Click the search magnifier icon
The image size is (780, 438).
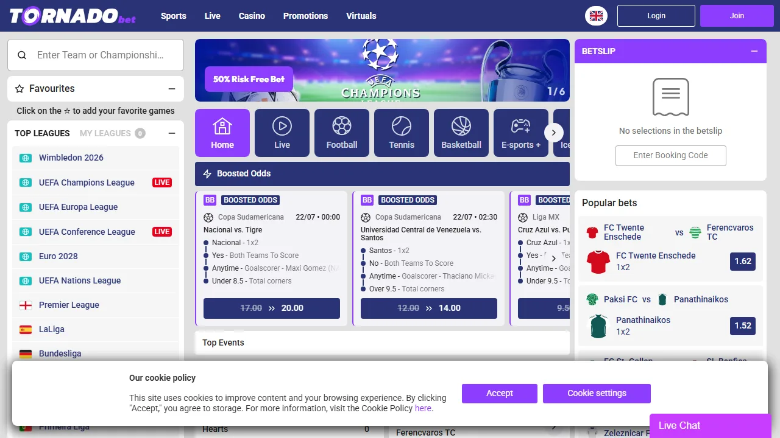tap(22, 55)
